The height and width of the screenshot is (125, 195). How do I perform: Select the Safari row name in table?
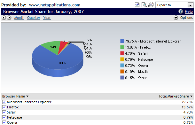12,112
